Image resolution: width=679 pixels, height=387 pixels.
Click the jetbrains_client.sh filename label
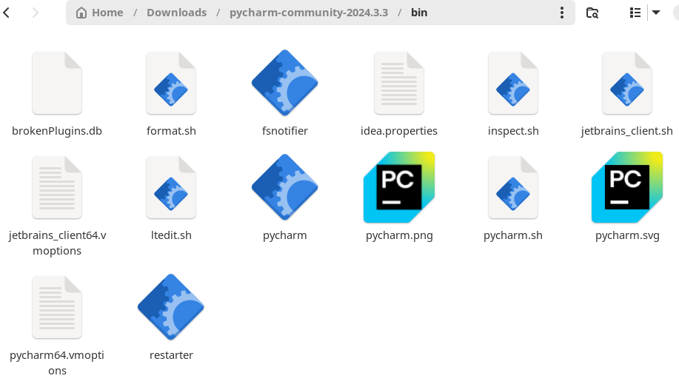pyautogui.click(x=627, y=131)
